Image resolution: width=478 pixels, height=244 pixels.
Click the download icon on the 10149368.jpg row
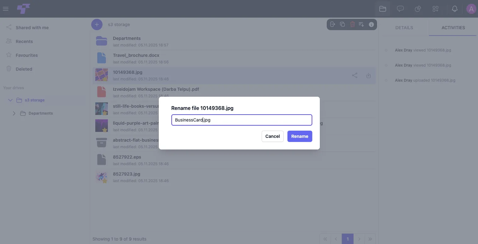[369, 75]
